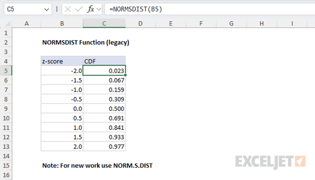Screen dimensions: 315x180
Task: Select row 8 header
Action: pos(6,99)
